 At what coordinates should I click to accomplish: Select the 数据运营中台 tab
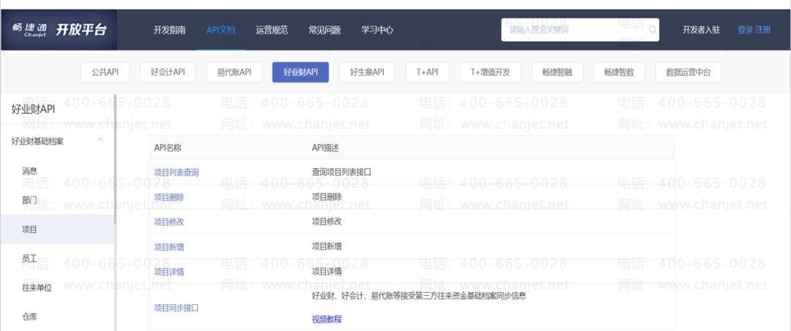(688, 72)
